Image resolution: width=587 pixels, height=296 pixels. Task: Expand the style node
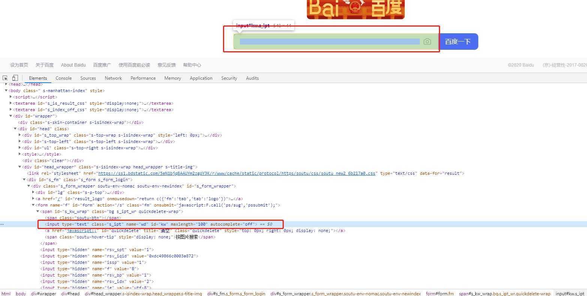pyautogui.click(x=19, y=154)
